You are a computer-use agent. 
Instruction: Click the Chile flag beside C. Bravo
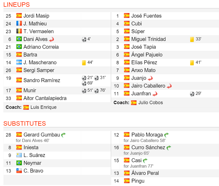click(x=19, y=171)
